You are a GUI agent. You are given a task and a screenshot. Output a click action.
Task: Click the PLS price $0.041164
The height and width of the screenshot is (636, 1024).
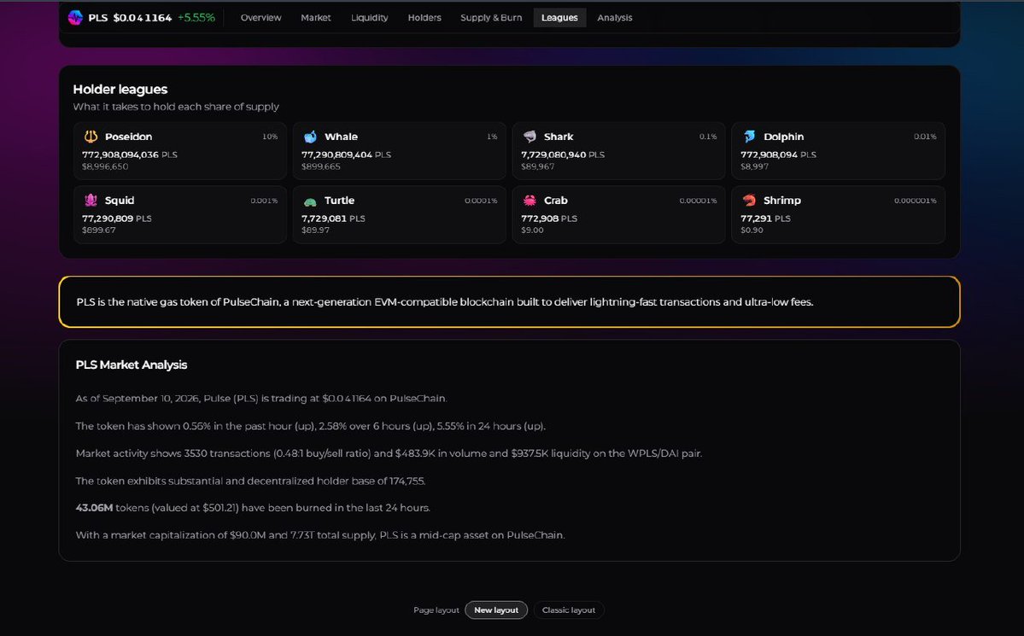click(x=143, y=18)
